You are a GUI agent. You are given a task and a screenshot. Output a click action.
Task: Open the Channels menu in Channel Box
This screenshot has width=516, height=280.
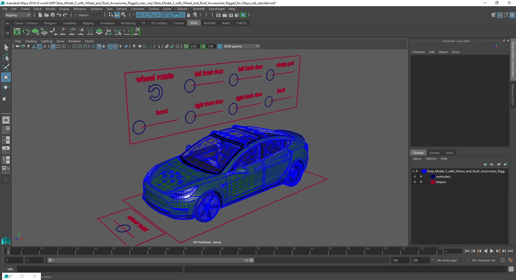418,52
